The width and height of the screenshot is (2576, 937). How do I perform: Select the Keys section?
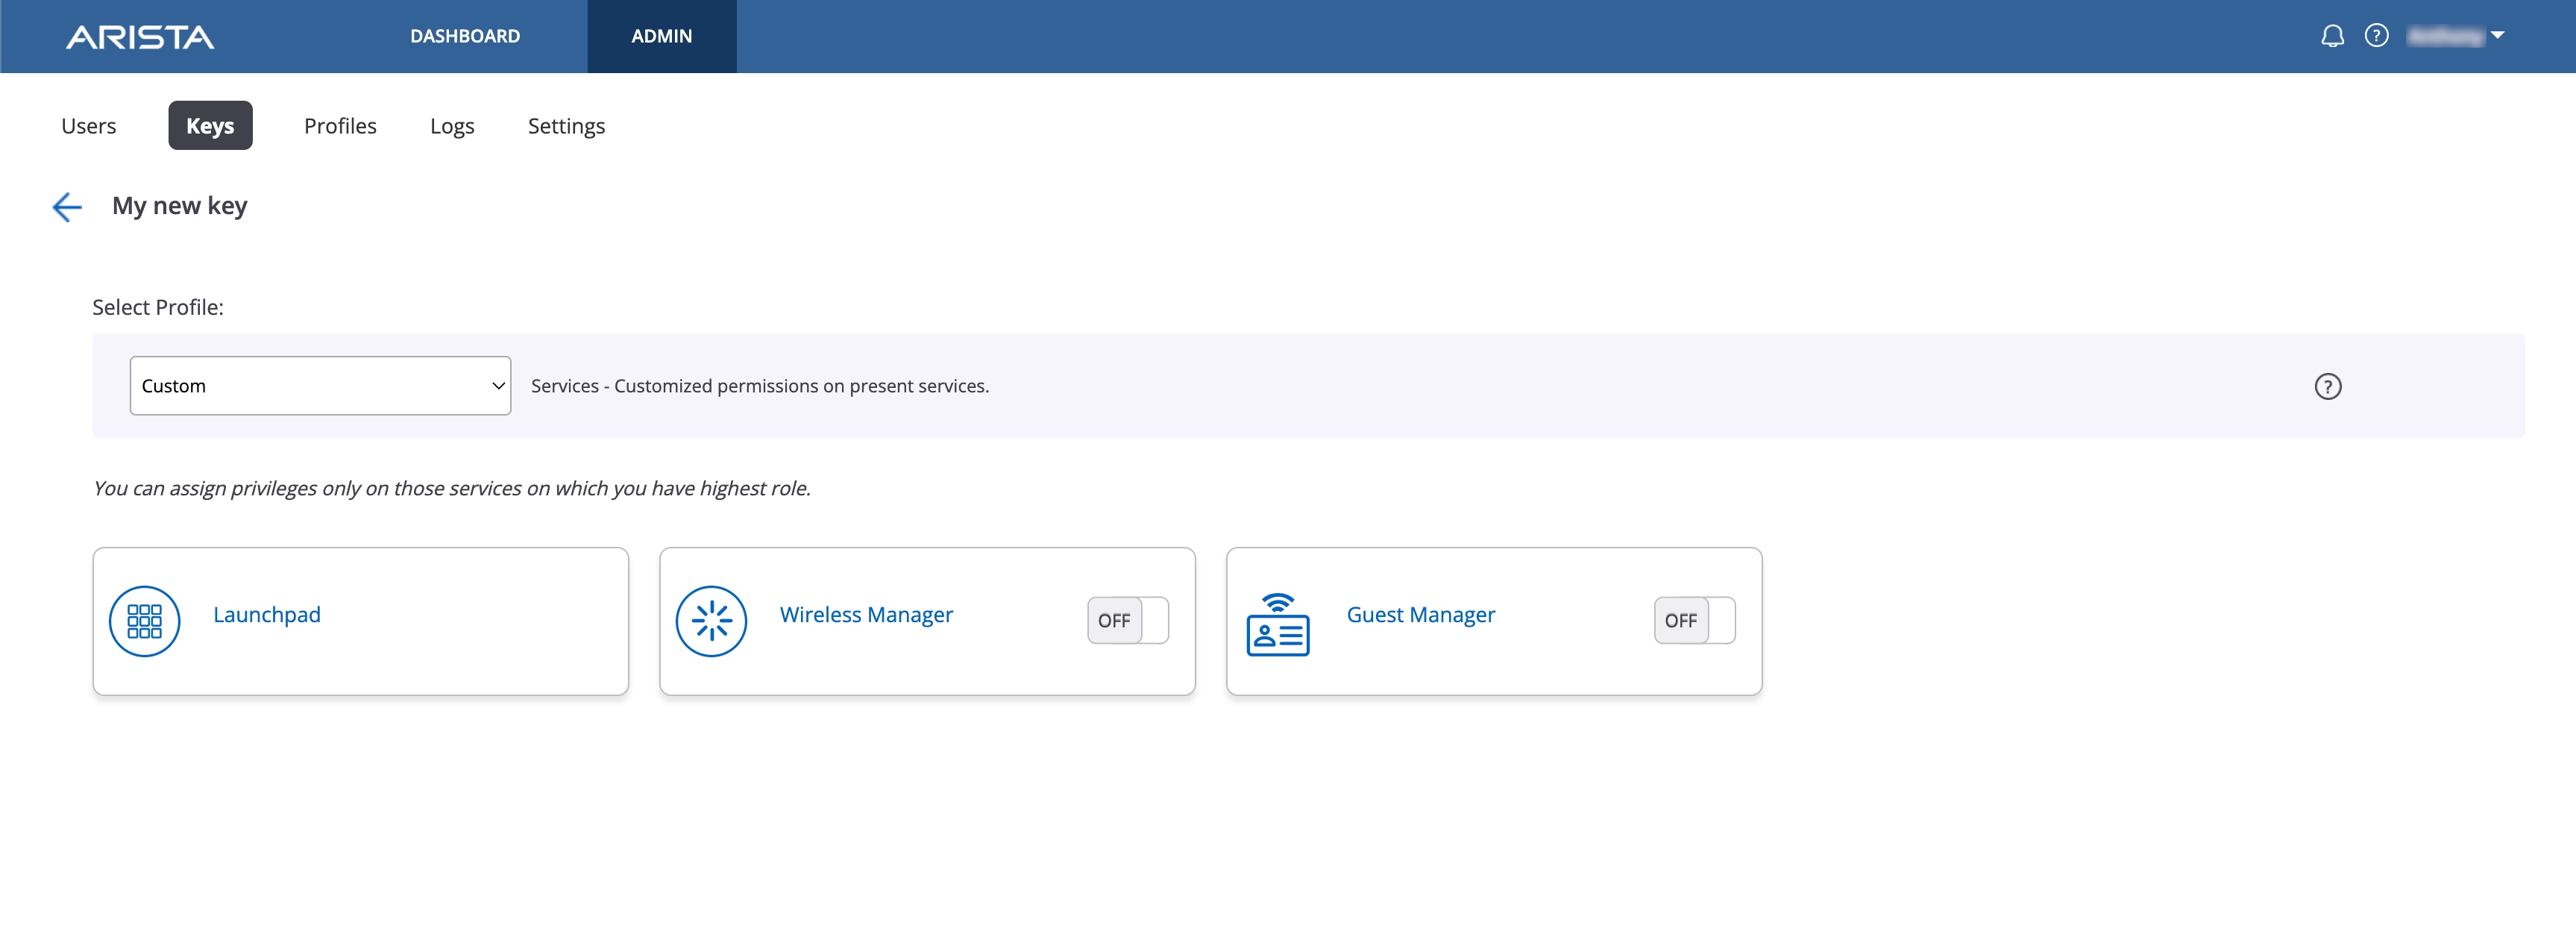210,126
